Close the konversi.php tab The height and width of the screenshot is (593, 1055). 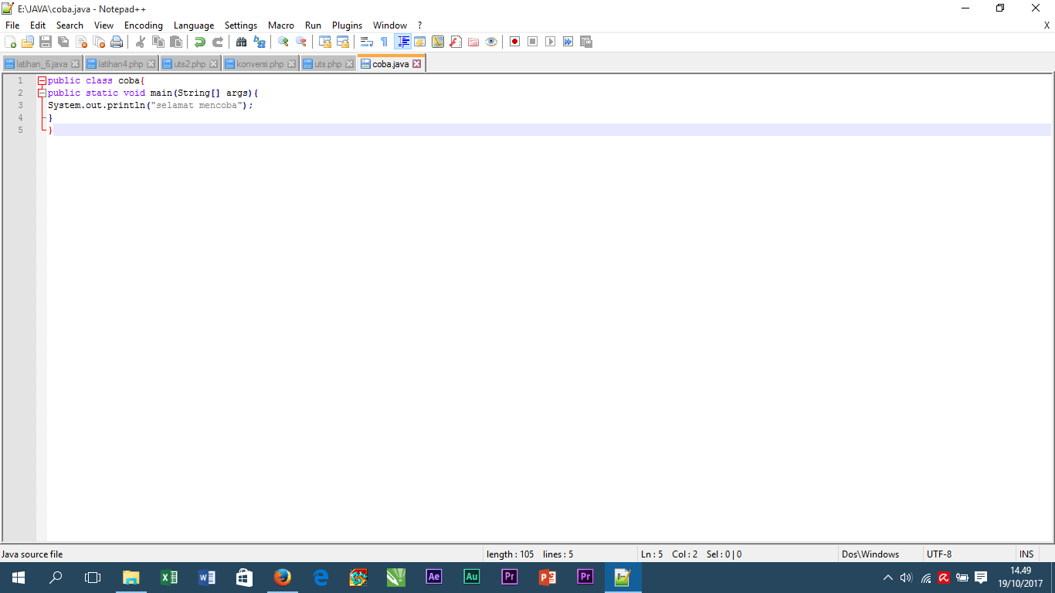click(291, 63)
